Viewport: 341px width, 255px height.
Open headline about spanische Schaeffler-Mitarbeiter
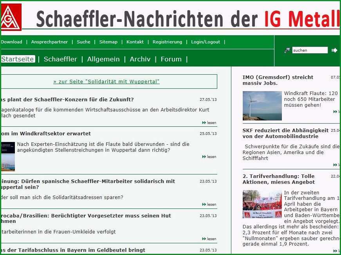(88, 184)
